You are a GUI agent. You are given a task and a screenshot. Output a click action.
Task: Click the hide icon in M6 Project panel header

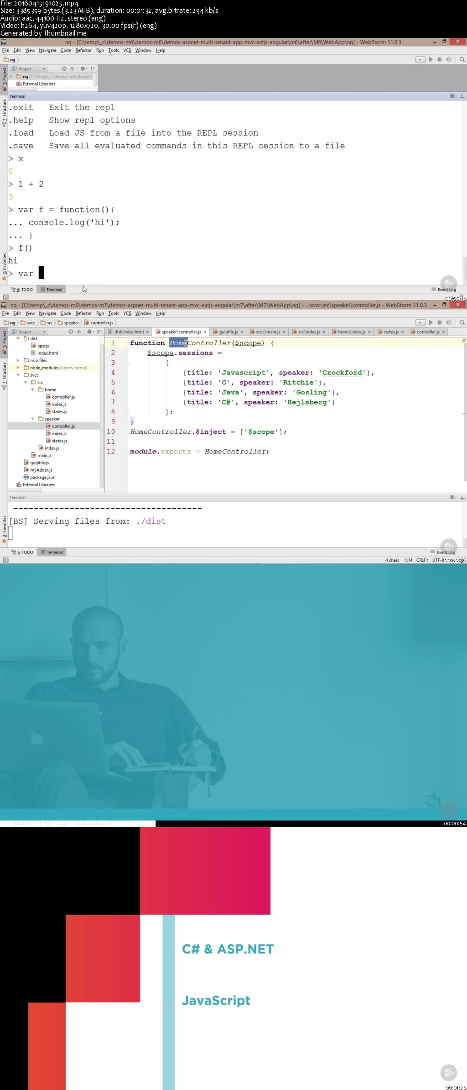(x=93, y=69)
